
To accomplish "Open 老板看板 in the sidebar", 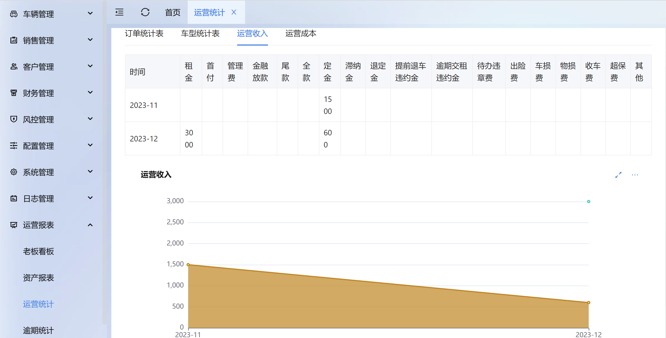I will tap(39, 251).
